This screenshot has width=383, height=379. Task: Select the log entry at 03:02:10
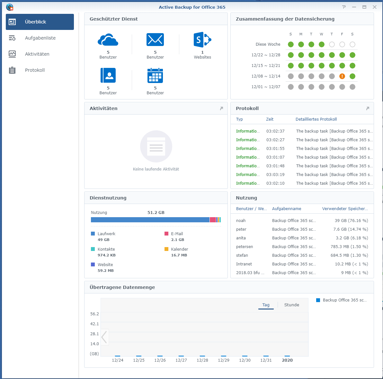tap(302, 183)
